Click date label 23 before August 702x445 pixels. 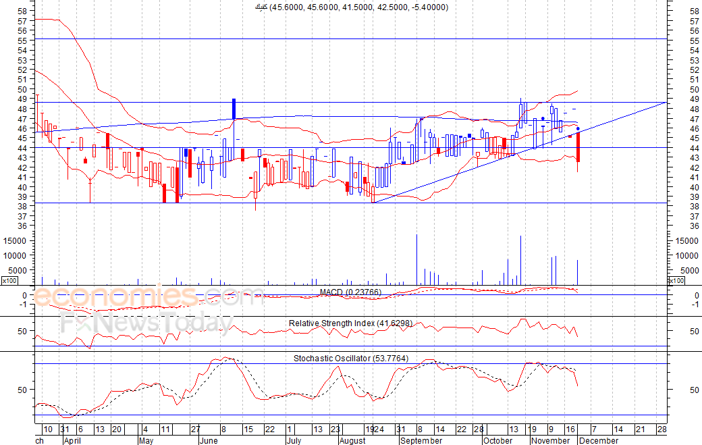pos(335,429)
